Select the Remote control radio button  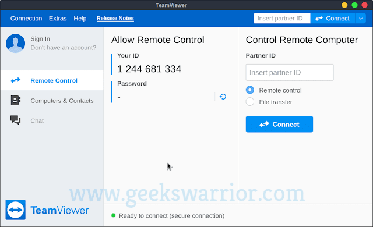250,90
